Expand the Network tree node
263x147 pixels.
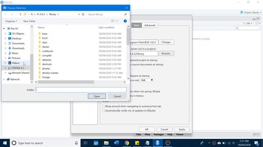click(4, 79)
